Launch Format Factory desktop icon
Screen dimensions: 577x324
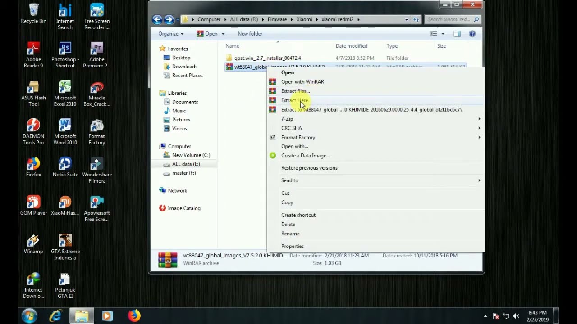(96, 132)
